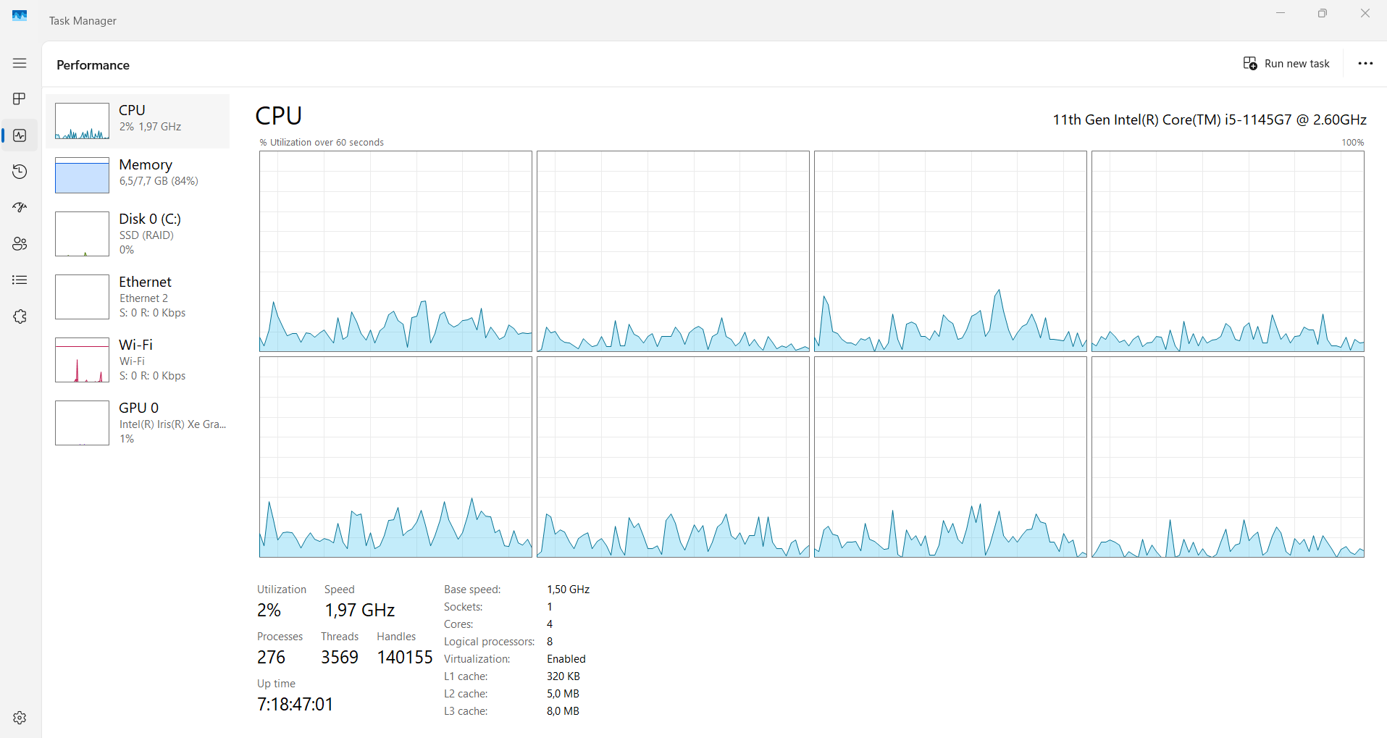Click the Processes count 276

point(271,657)
